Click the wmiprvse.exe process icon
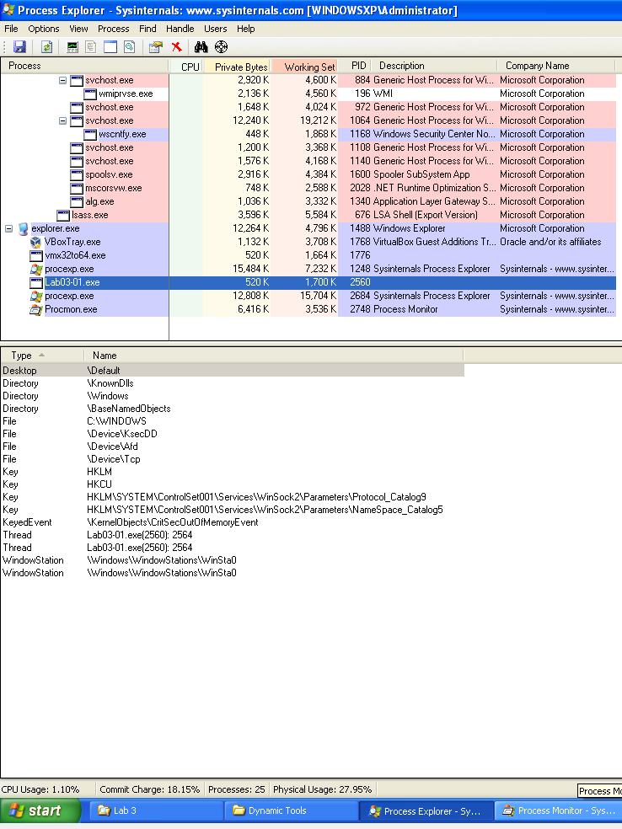 click(90, 94)
